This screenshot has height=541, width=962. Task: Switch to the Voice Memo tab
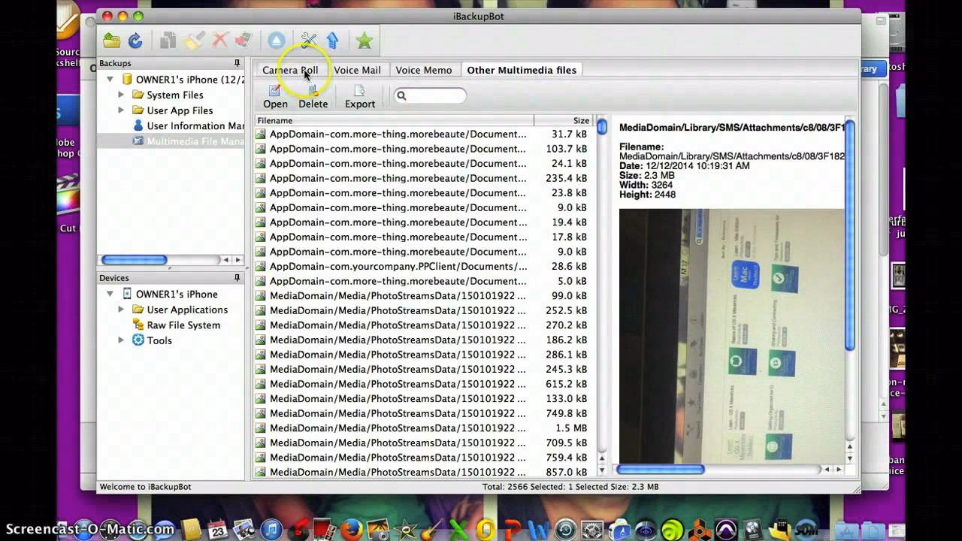point(424,69)
